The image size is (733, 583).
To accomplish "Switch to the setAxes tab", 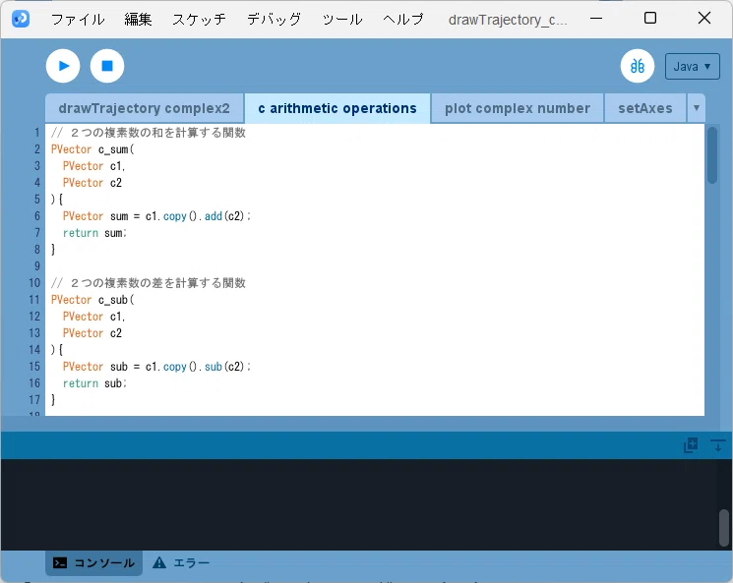I will (645, 108).
